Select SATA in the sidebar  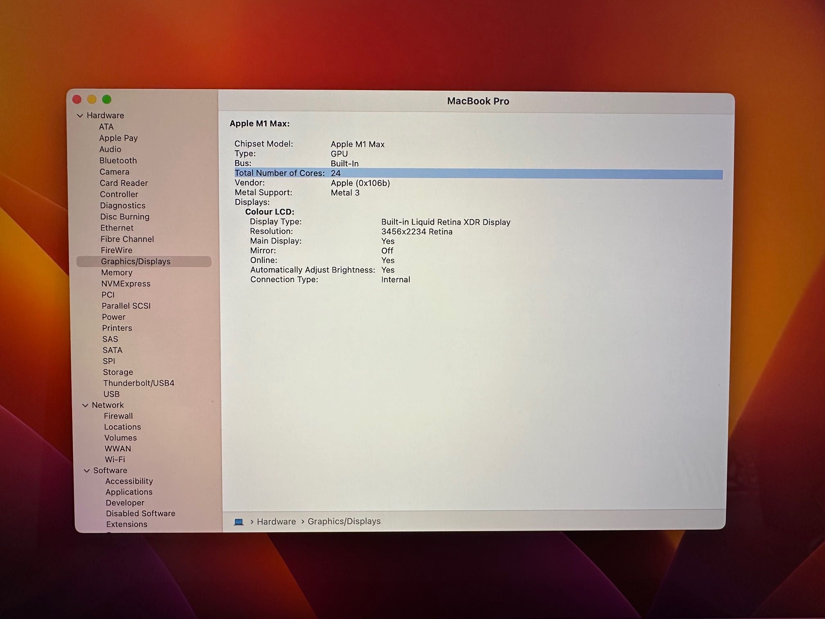coord(113,350)
